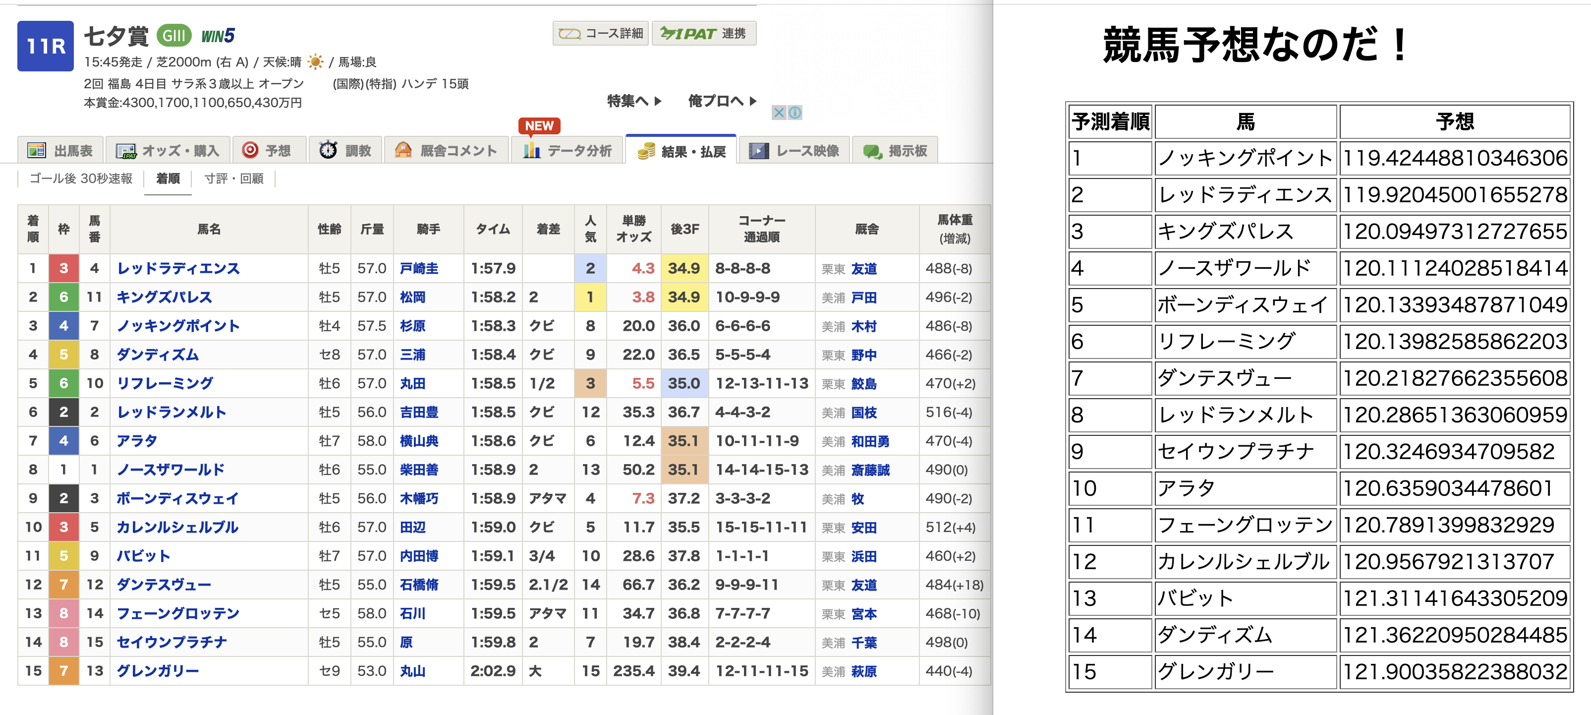Click time cell 2:02.9

click(x=493, y=670)
